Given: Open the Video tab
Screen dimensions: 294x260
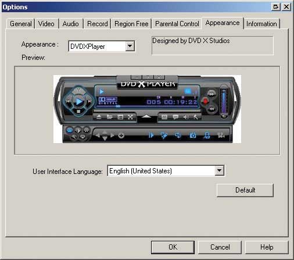Looking at the screenshot, I should click(x=46, y=24).
